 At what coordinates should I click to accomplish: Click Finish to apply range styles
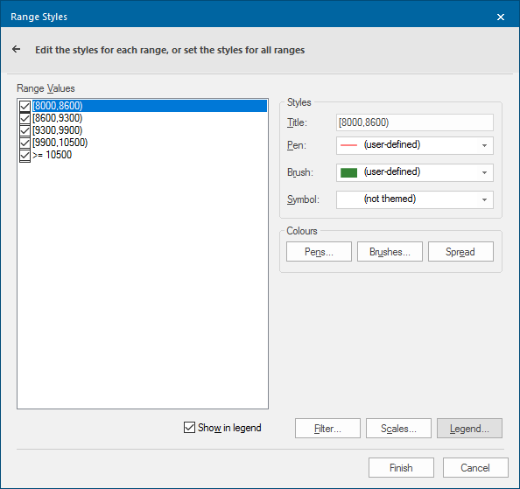tap(401, 467)
